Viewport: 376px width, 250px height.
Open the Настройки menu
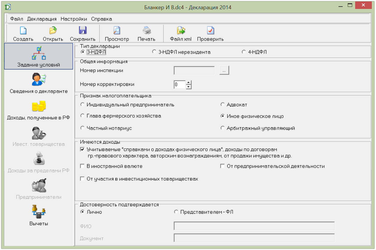pyautogui.click(x=74, y=19)
